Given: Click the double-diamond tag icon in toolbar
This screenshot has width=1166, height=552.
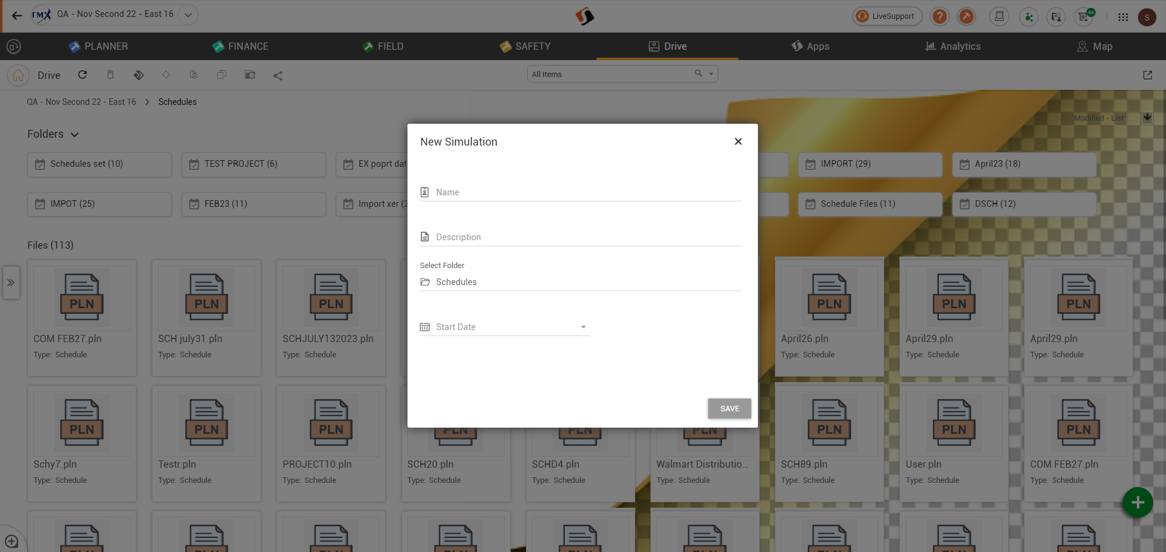Looking at the screenshot, I should click(x=138, y=75).
